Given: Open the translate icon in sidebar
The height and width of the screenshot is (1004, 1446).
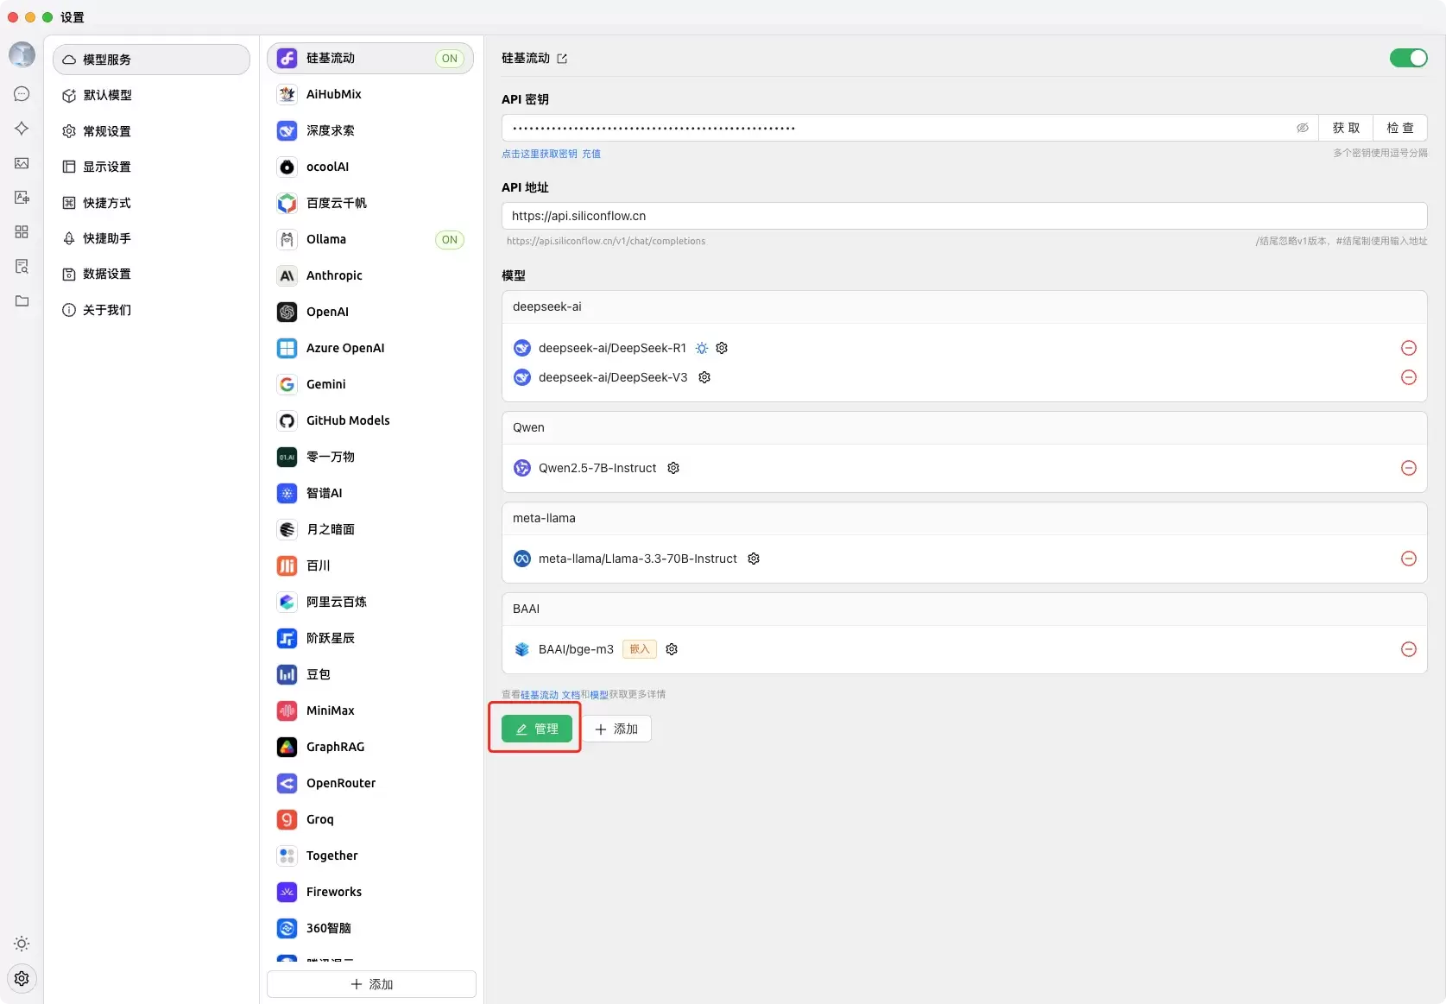Looking at the screenshot, I should [22, 198].
